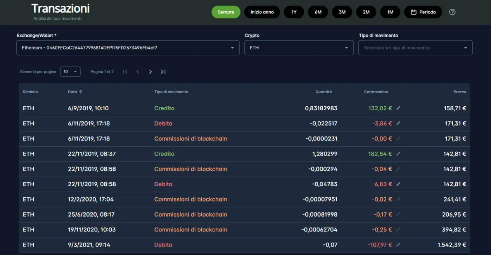Select the Sempre time filter
Screen dimensions: 491x255
pos(226,12)
